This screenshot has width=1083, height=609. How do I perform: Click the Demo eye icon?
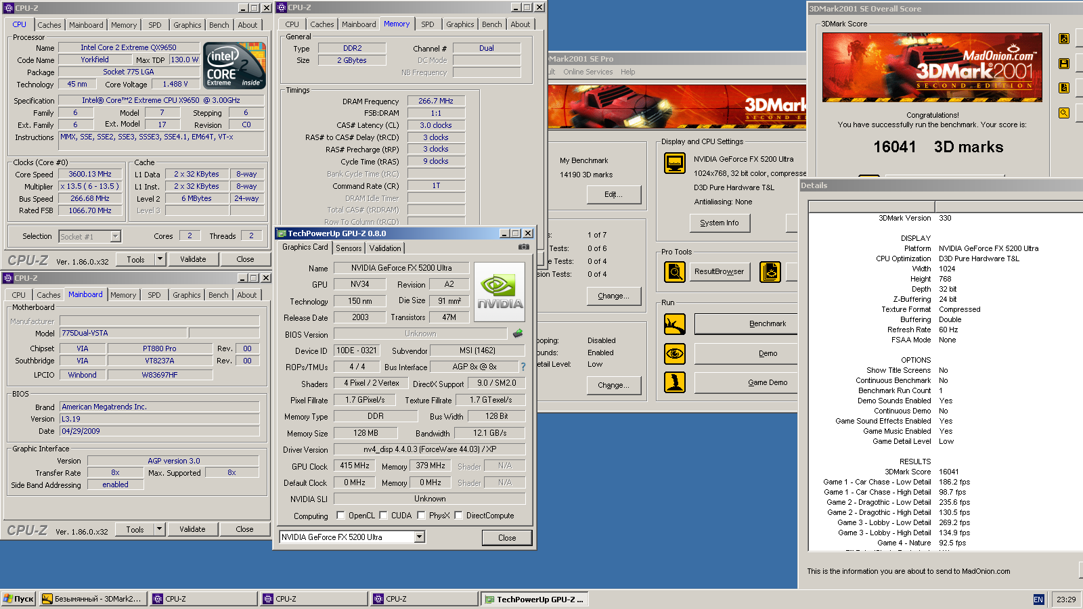click(675, 353)
